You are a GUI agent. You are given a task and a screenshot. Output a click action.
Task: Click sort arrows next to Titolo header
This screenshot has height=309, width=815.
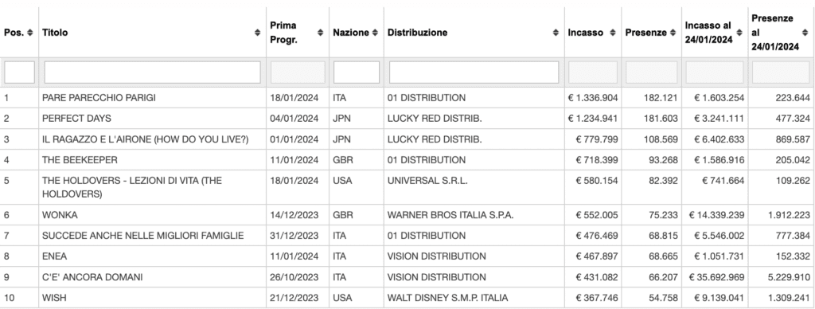click(x=257, y=32)
